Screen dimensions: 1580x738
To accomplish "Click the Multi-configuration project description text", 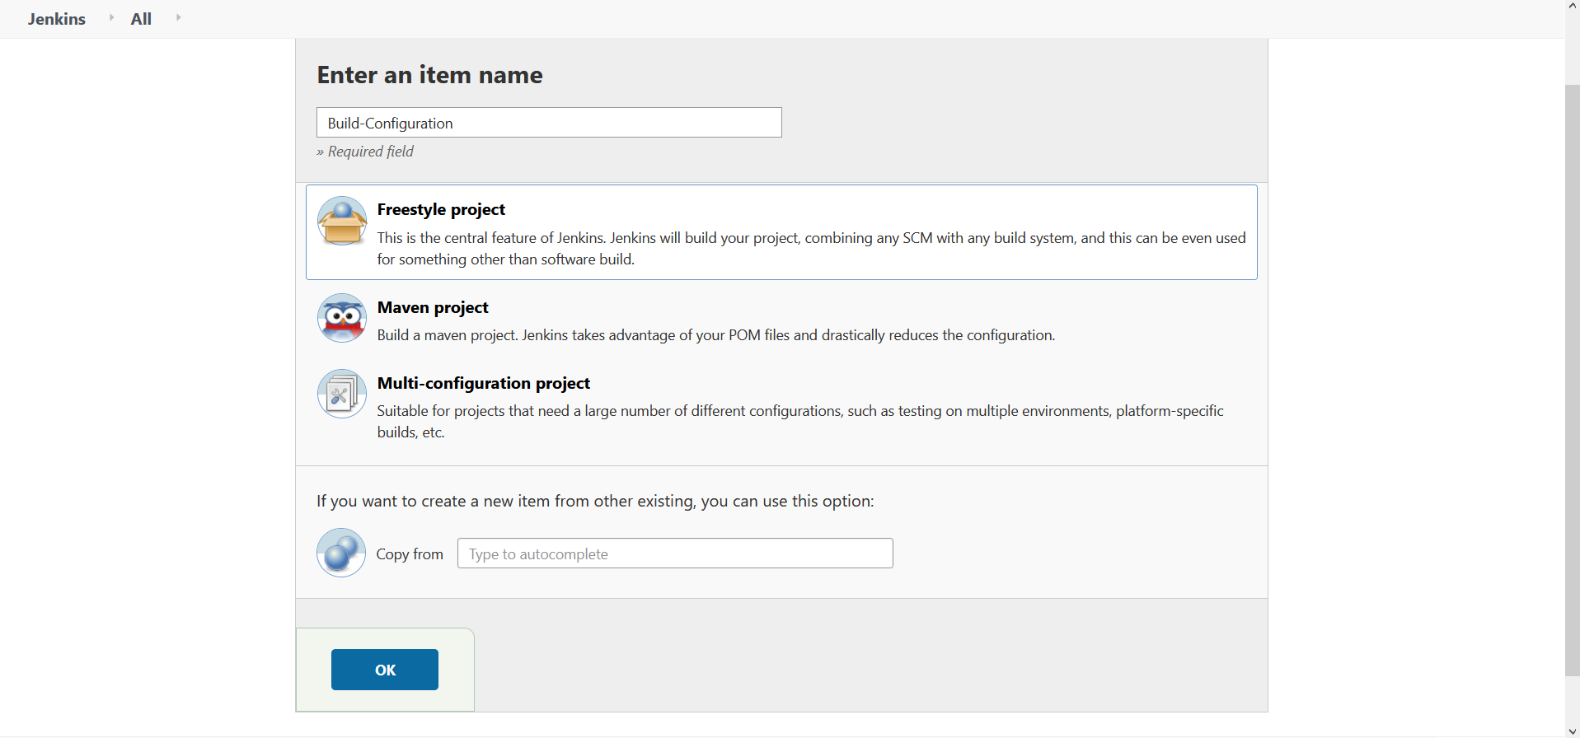I will tap(800, 421).
